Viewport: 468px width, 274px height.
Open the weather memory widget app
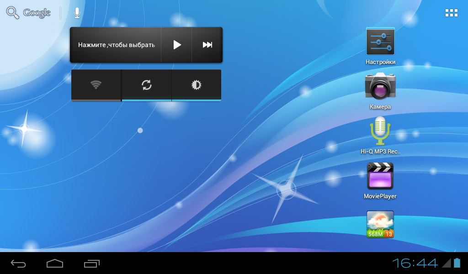click(x=380, y=224)
